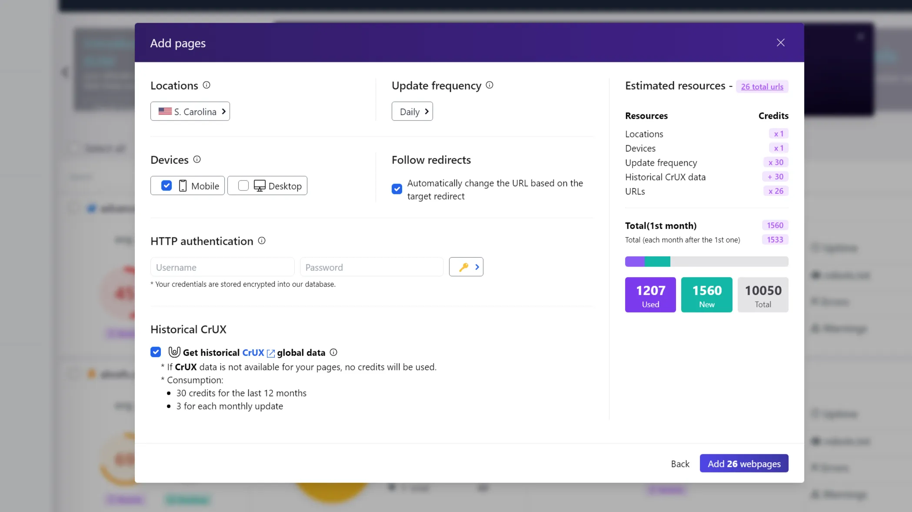Click the key icon button for credentials

[466, 267]
